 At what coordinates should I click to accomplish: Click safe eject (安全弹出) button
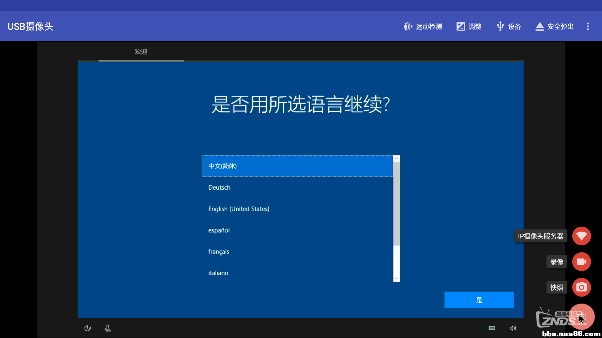click(554, 27)
